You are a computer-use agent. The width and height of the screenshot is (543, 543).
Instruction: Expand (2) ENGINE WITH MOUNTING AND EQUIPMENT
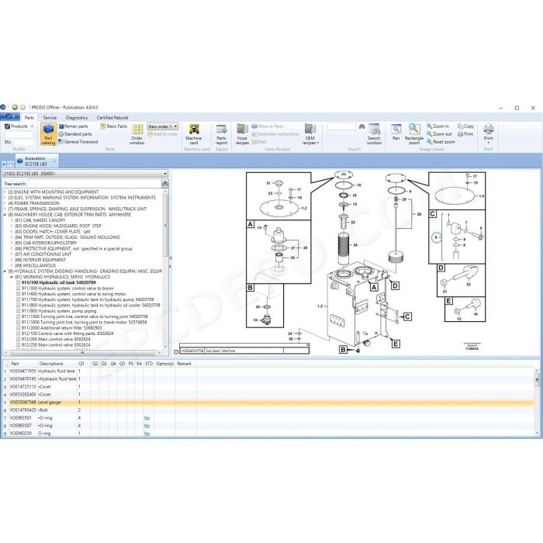coord(5,192)
